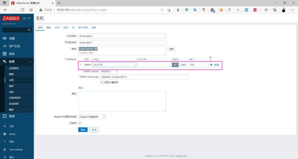Switch to the 模板 templates tab
Viewport: 298px width, 159px height.
pos(49,28)
